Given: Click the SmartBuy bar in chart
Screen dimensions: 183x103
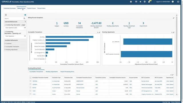Looking at the screenshot, I should pyautogui.click(x=69, y=37).
